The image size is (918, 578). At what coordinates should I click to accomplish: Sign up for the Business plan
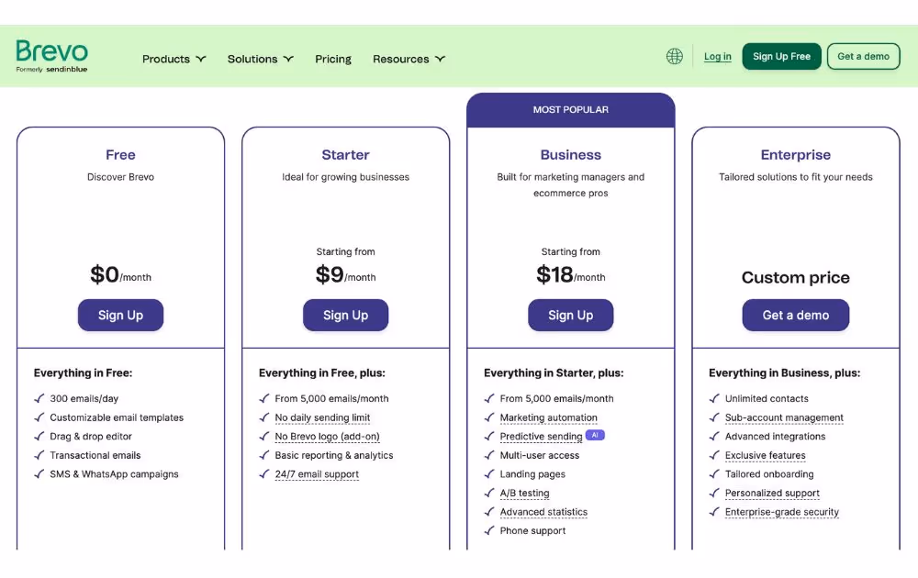[x=570, y=316]
